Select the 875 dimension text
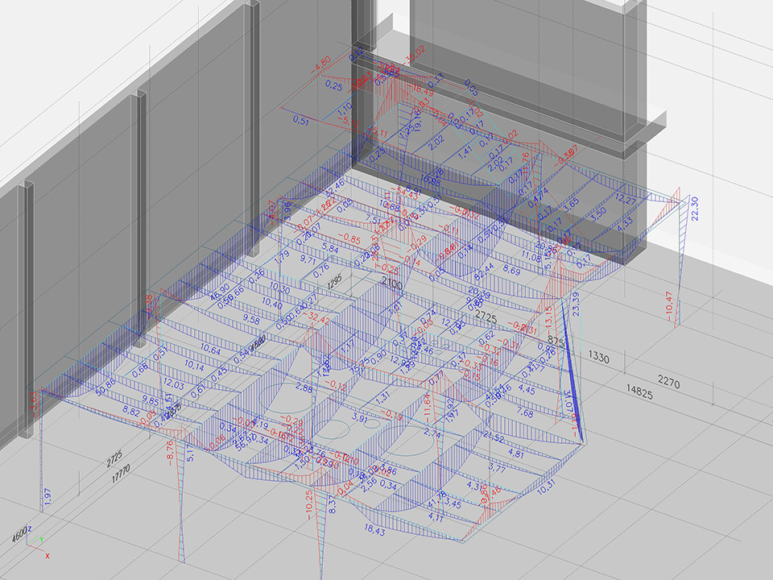773x580 pixels. tap(556, 341)
